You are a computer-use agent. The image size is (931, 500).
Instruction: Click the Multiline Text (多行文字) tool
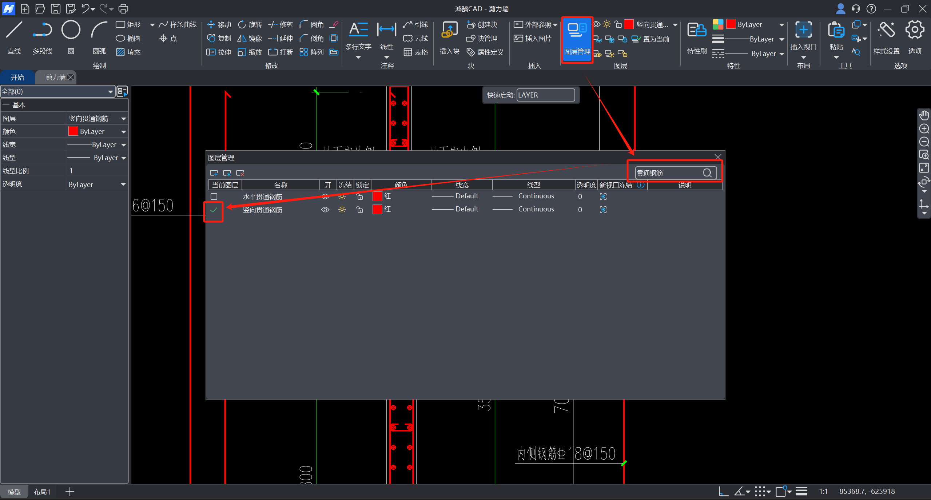[x=358, y=30]
